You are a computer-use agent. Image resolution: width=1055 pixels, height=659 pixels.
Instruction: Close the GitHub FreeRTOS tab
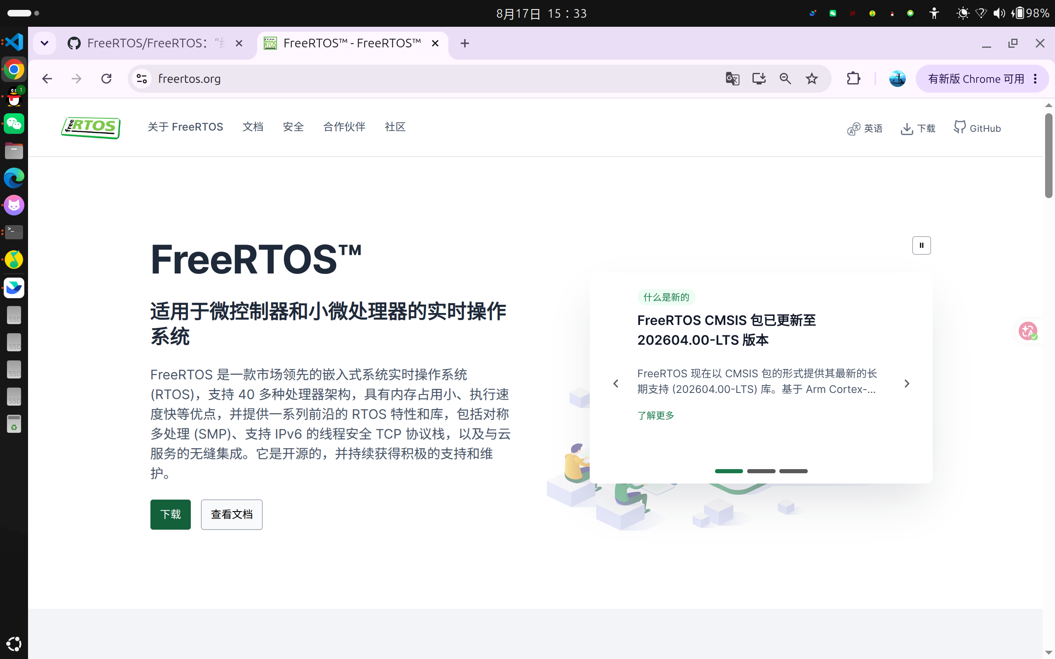(x=239, y=43)
